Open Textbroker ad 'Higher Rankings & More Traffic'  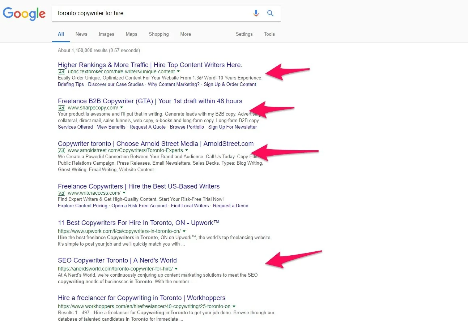pos(150,65)
